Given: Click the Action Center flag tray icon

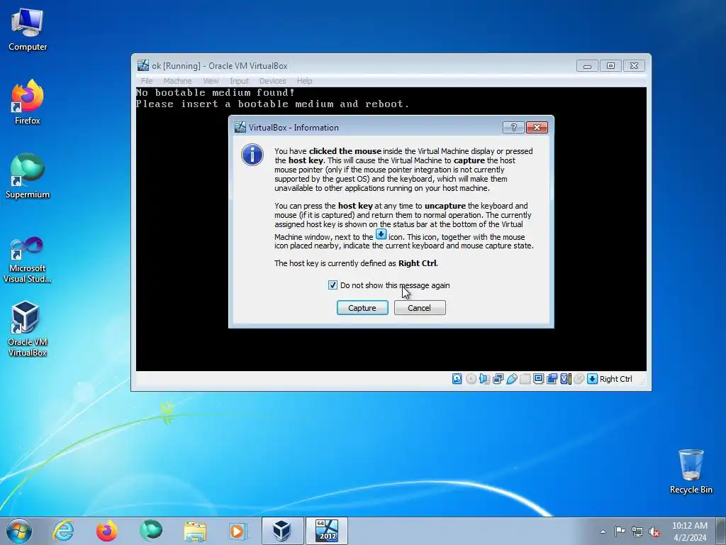Looking at the screenshot, I should click(620, 532).
